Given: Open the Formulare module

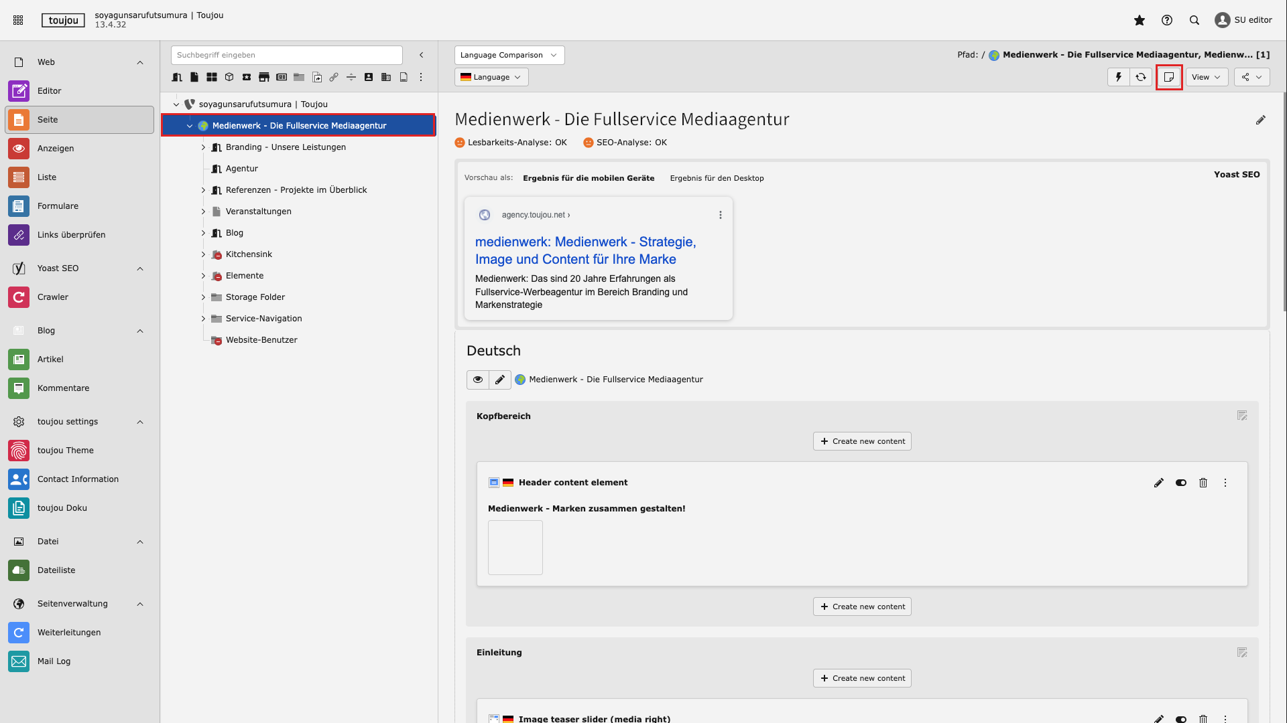Looking at the screenshot, I should point(79,206).
